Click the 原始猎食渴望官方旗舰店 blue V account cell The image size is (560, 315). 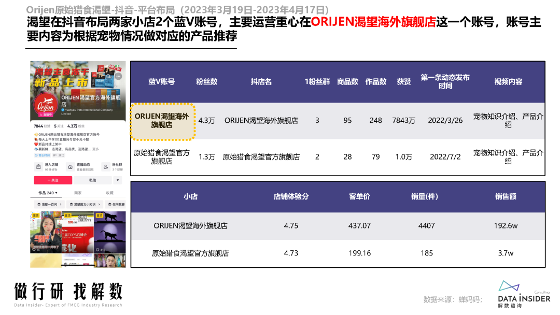[x=162, y=157]
